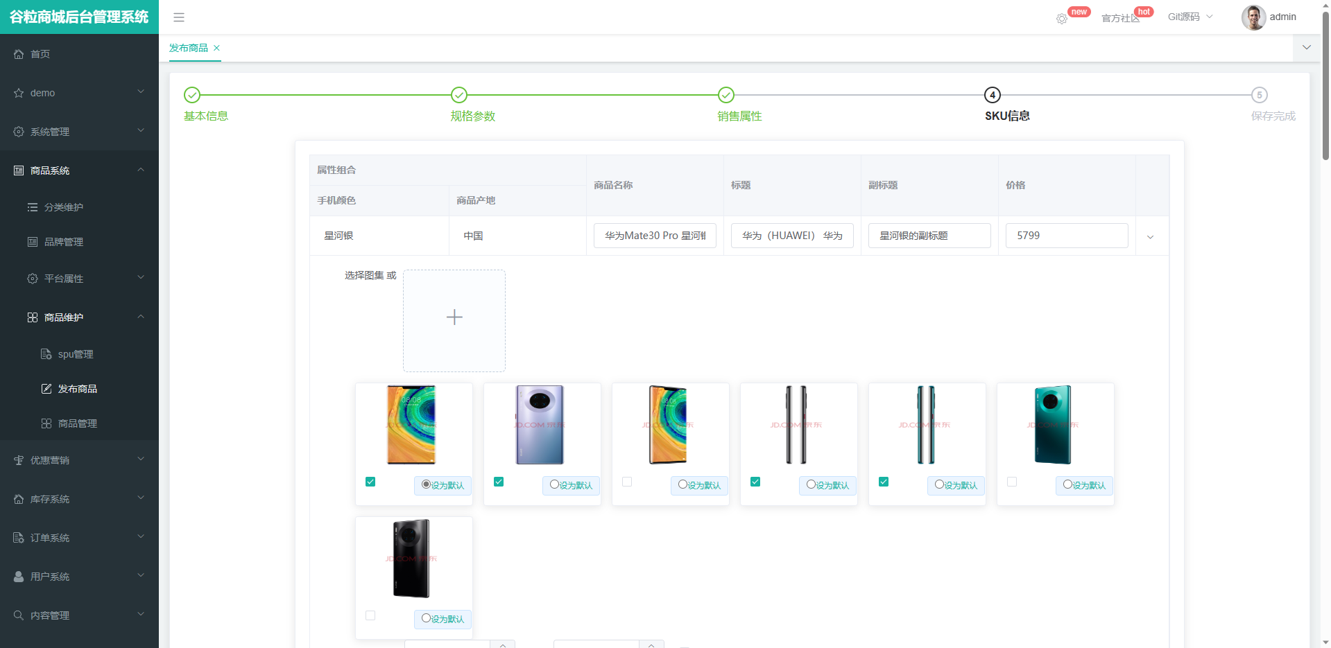Click the price input field showing 5799
This screenshot has width=1331, height=648.
click(x=1066, y=236)
